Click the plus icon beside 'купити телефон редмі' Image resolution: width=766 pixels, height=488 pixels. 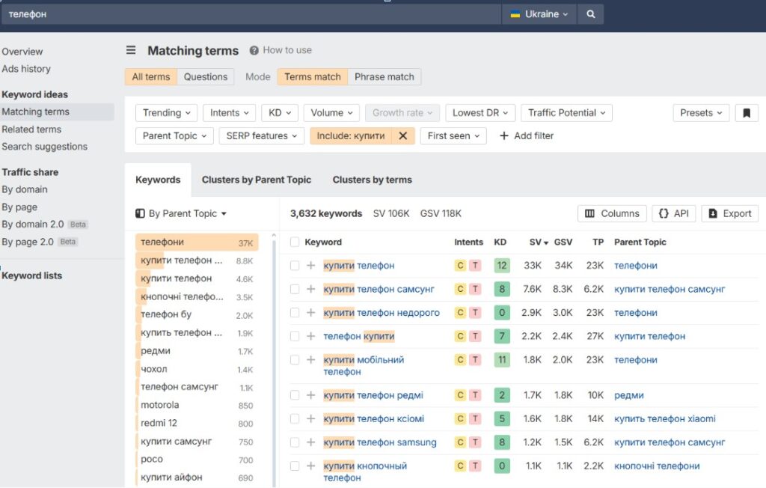[311, 395]
